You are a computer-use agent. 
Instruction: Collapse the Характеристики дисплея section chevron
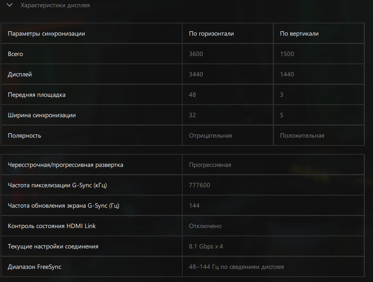click(x=10, y=5)
